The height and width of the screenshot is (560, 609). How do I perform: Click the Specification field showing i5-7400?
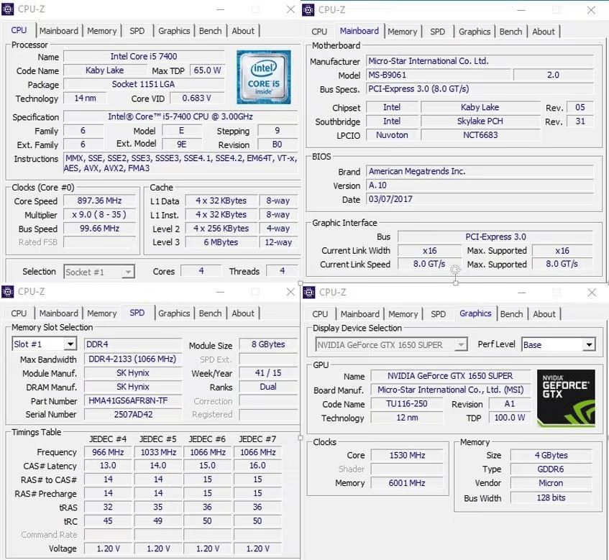point(180,116)
